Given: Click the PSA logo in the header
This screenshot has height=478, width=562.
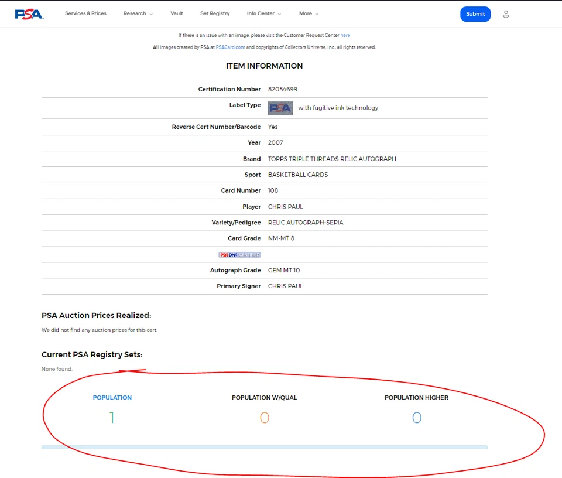Looking at the screenshot, I should [x=29, y=14].
